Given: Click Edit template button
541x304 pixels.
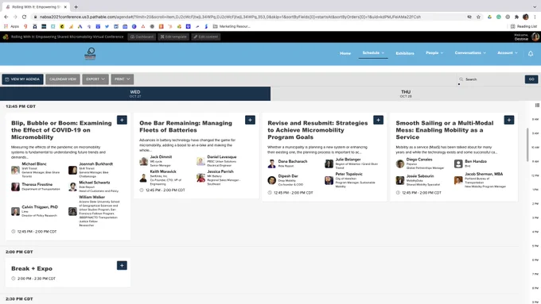Looking at the screenshot, I should pyautogui.click(x=173, y=37).
